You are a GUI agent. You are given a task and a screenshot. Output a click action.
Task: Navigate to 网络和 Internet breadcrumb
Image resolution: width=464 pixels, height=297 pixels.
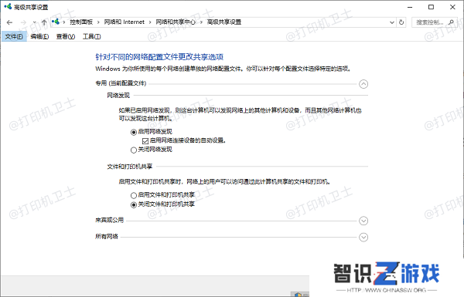pos(125,22)
